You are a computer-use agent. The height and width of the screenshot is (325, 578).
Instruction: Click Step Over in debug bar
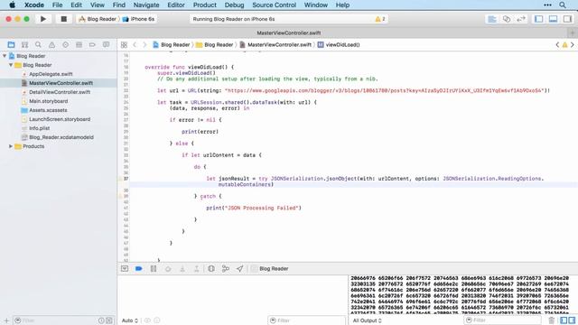click(x=168, y=269)
